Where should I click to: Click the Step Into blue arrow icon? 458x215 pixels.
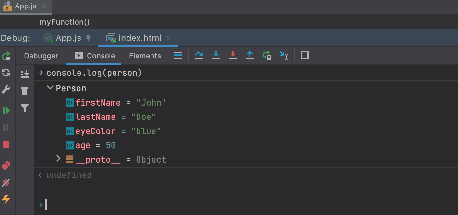click(x=216, y=55)
